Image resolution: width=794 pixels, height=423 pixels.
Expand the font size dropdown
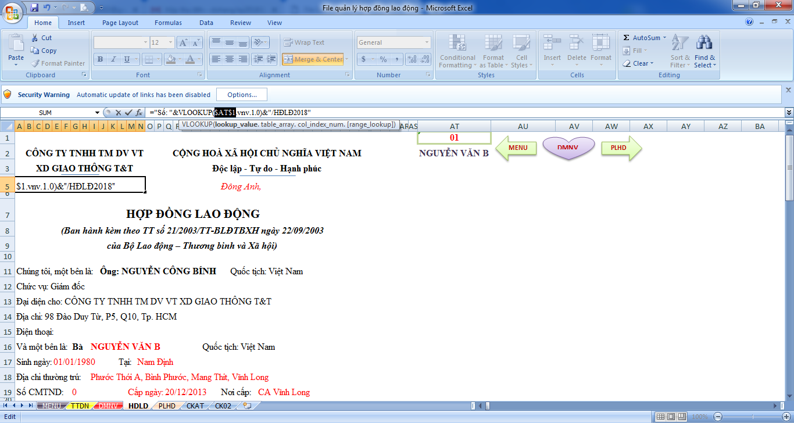click(x=170, y=42)
